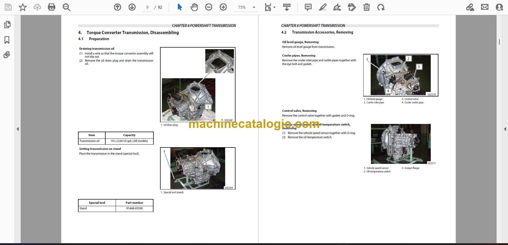Click the page number field showing 9
Screen dimensions: 508x245
147,7
